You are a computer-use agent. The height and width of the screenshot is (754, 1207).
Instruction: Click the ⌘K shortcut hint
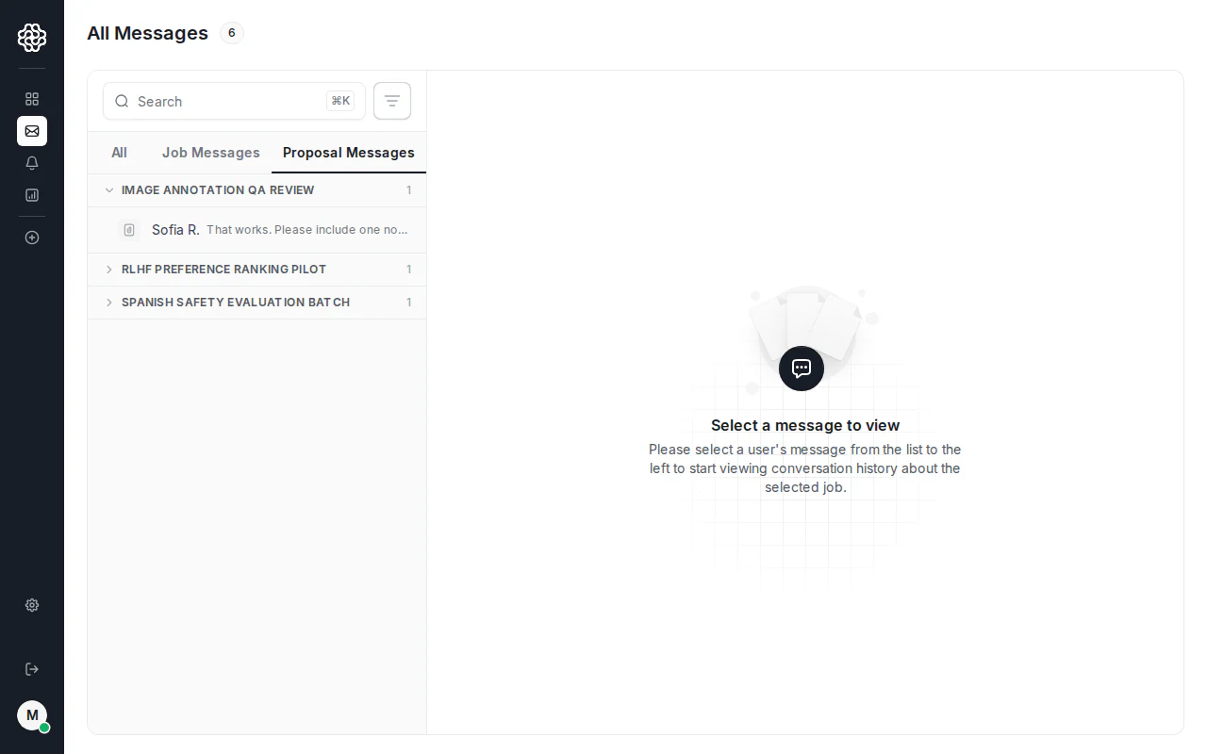[340, 101]
